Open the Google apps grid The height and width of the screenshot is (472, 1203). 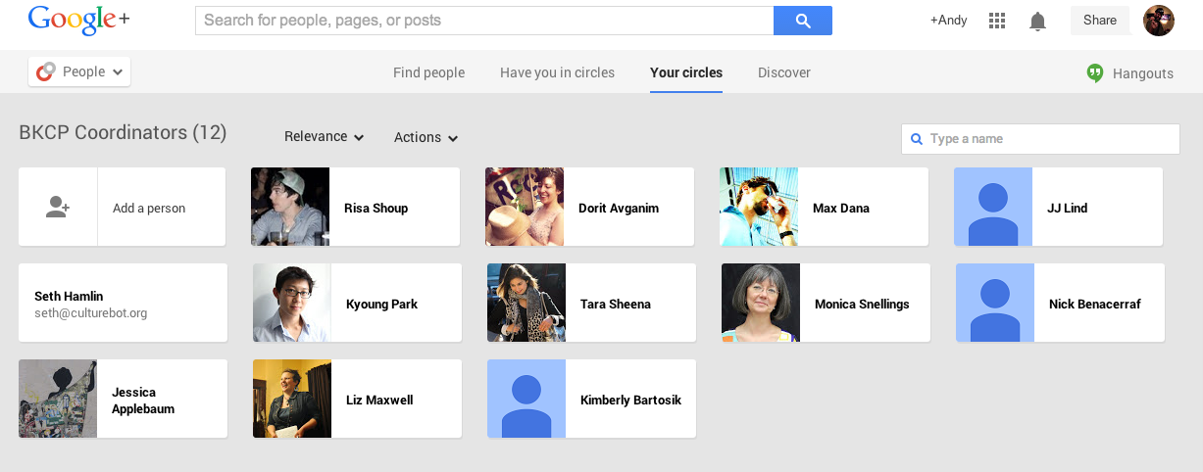click(x=997, y=21)
